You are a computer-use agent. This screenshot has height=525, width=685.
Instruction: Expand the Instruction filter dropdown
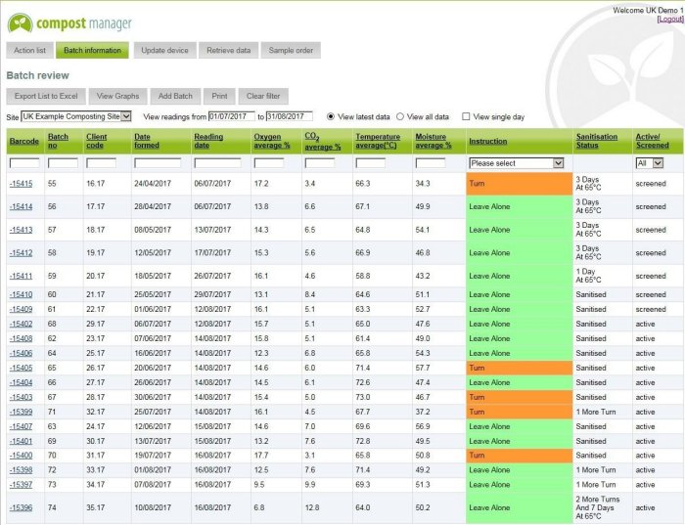(x=517, y=163)
